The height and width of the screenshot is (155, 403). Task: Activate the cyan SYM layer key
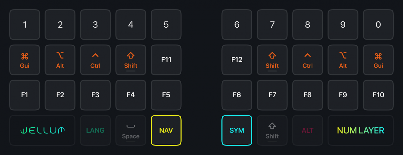[237, 130]
